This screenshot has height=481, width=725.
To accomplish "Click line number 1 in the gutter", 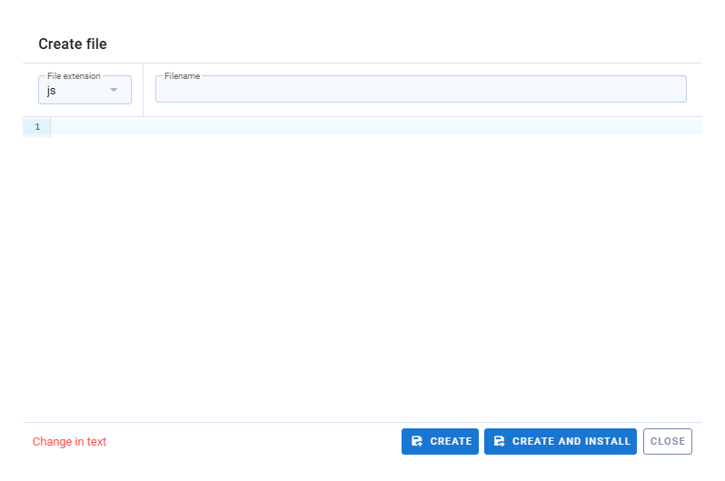I will click(x=37, y=127).
